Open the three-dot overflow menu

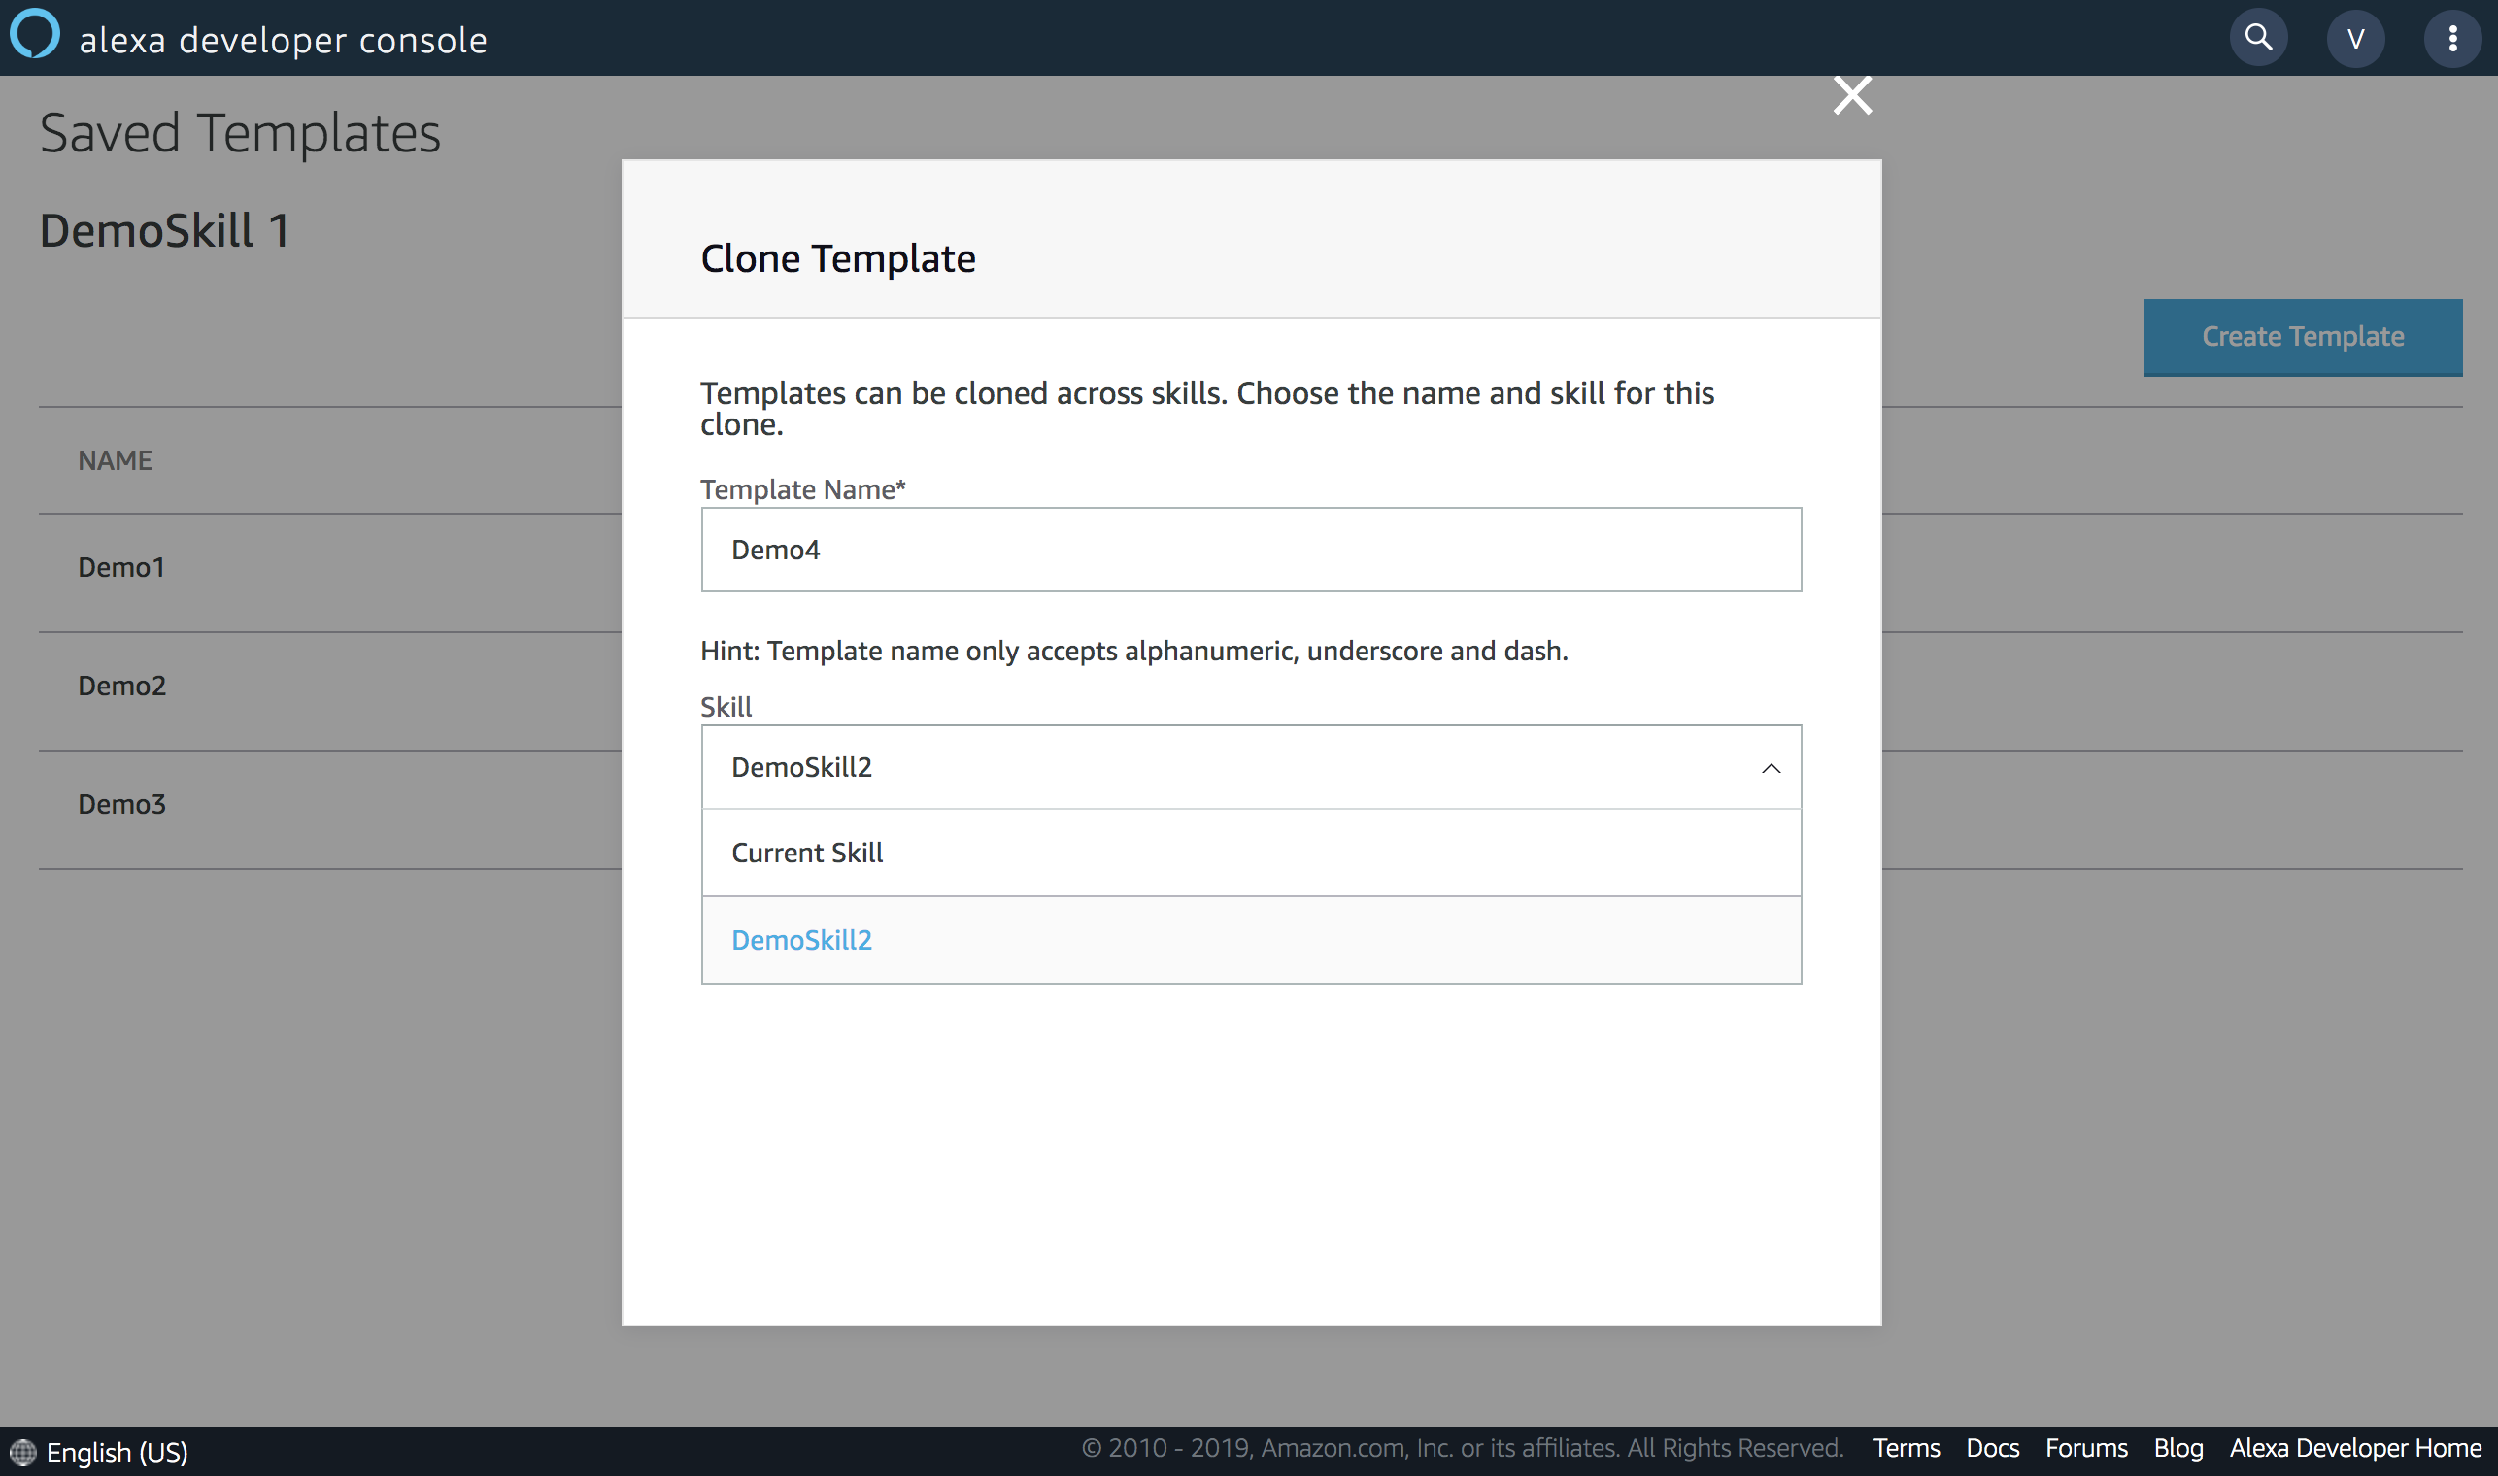tap(2452, 38)
